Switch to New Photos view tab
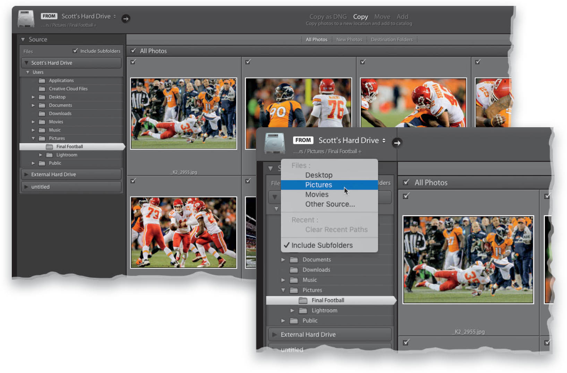 pos(349,40)
